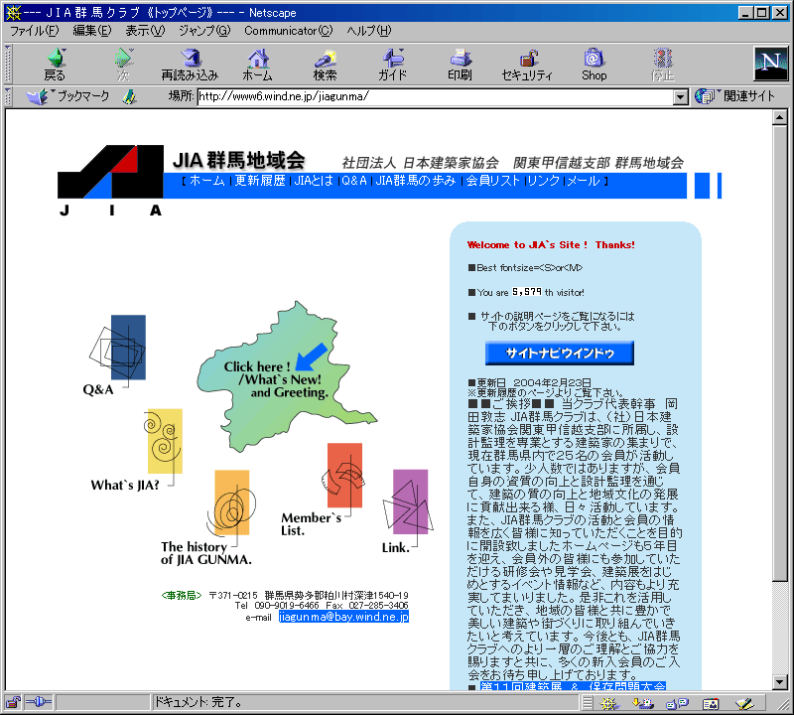794x715 pixels.
Task: Click the security padlock in status bar
Action: [x=13, y=702]
